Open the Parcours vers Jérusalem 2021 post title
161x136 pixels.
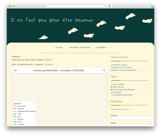pyautogui.click(x=32, y=60)
